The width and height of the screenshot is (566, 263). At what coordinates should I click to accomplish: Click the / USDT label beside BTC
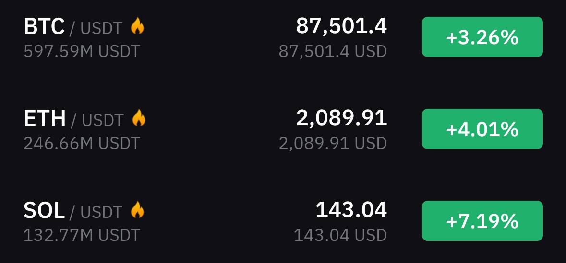96,28
